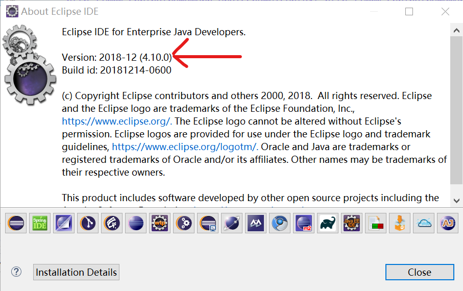Screen dimensions: 463x291
Task: Open the orbiting planet feature icon
Action: pos(232,223)
